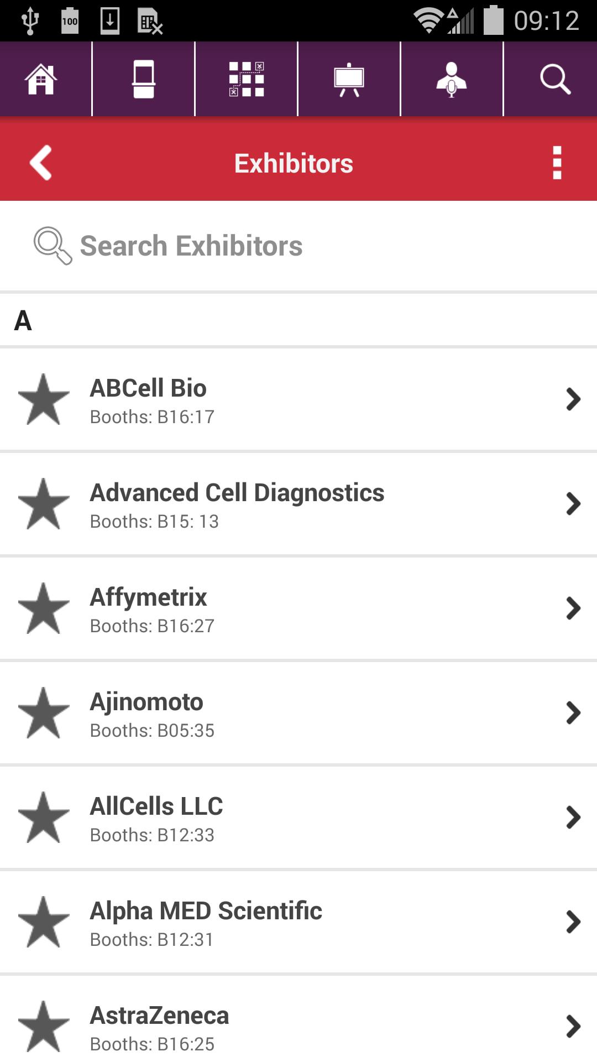Go back using the white arrow
Image resolution: width=597 pixels, height=1062 pixels.
[41, 163]
